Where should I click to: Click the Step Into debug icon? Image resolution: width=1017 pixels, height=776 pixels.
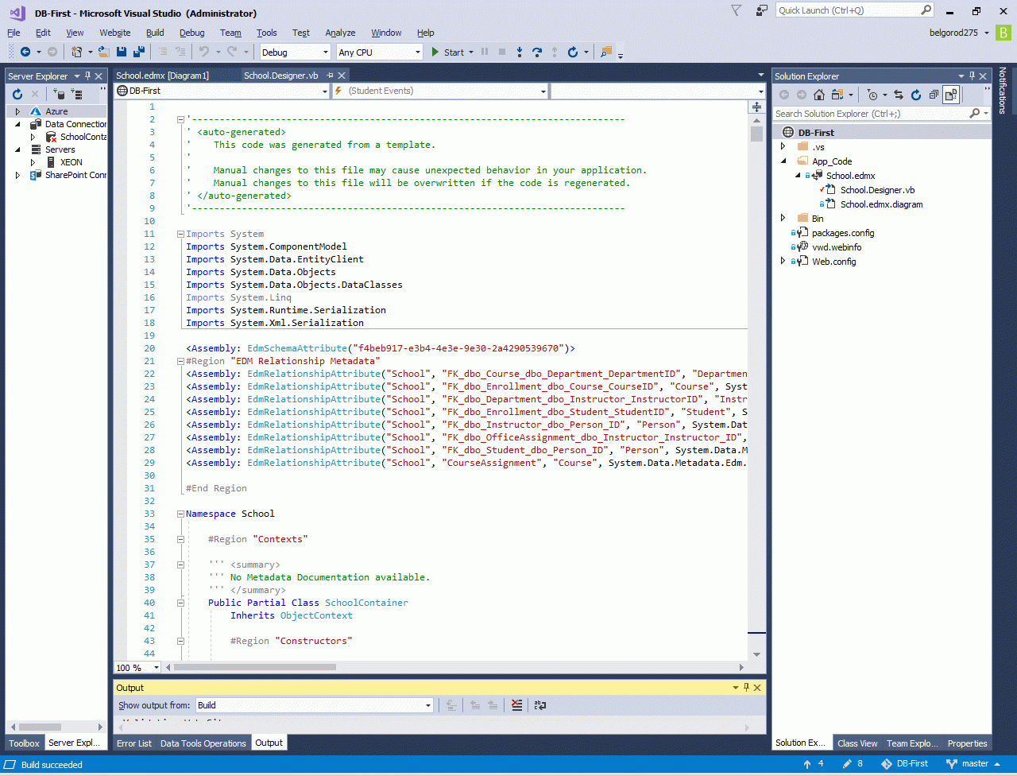[x=520, y=52]
